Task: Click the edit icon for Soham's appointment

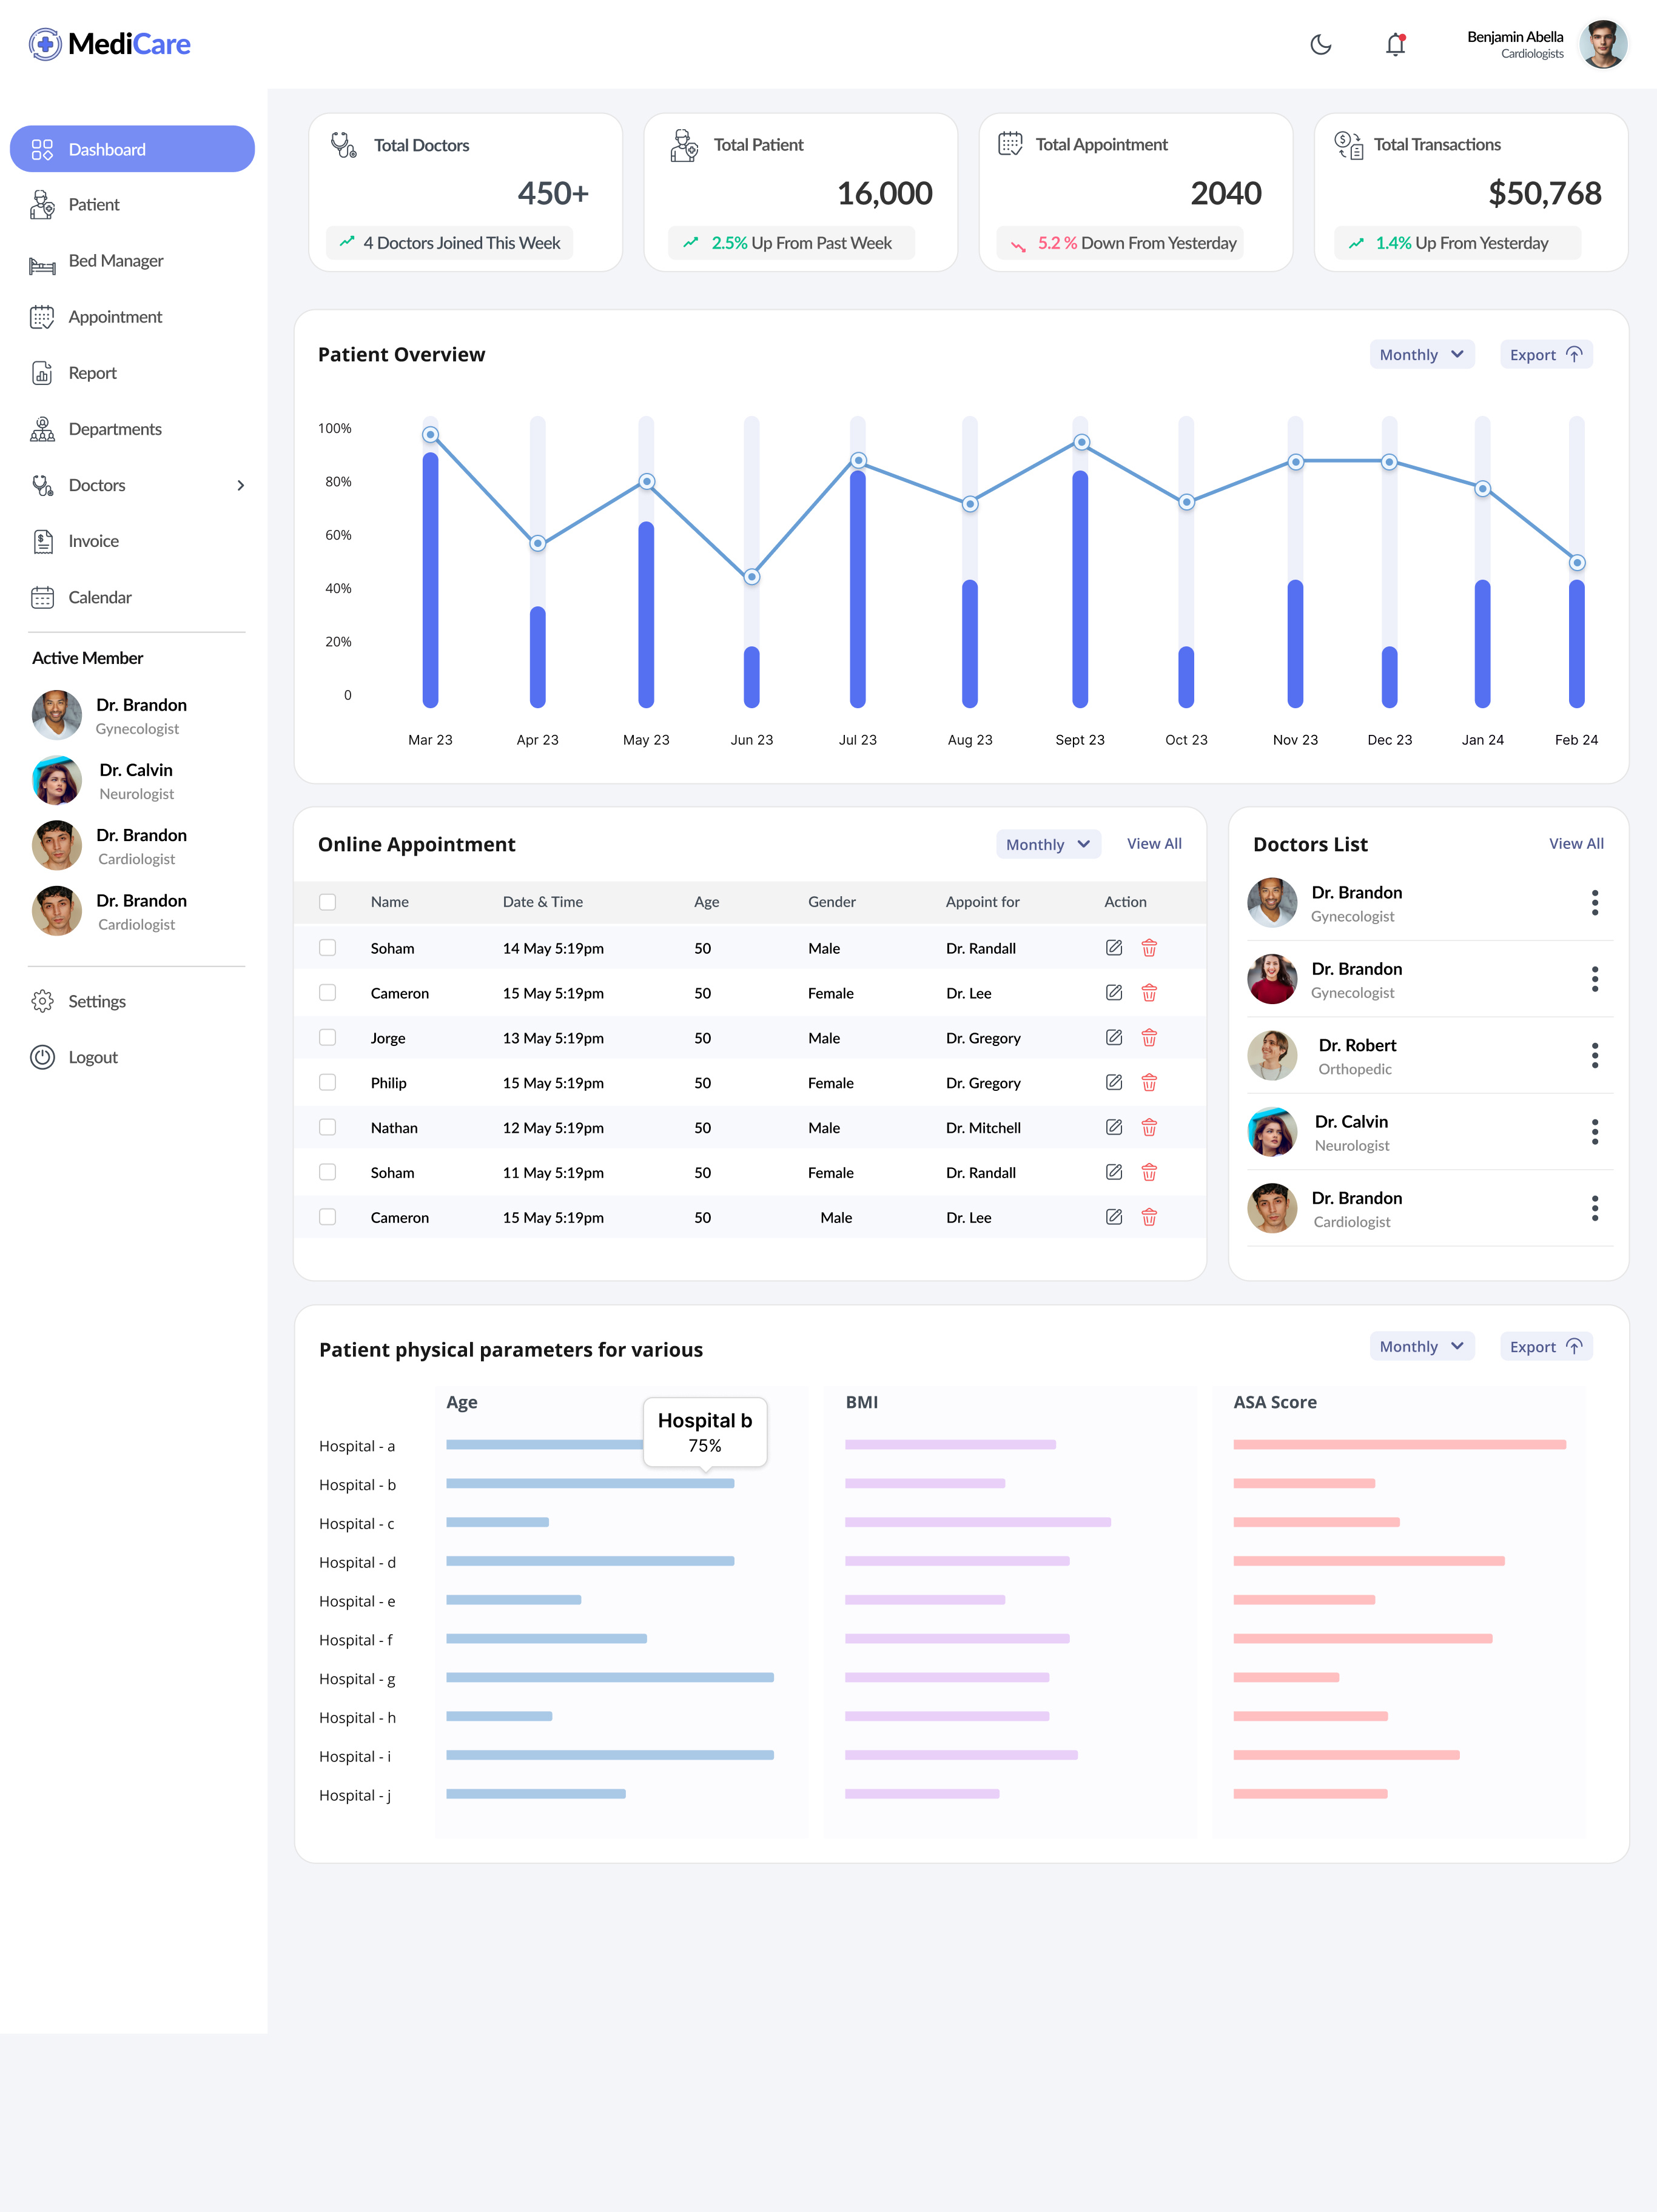Action: (x=1114, y=947)
